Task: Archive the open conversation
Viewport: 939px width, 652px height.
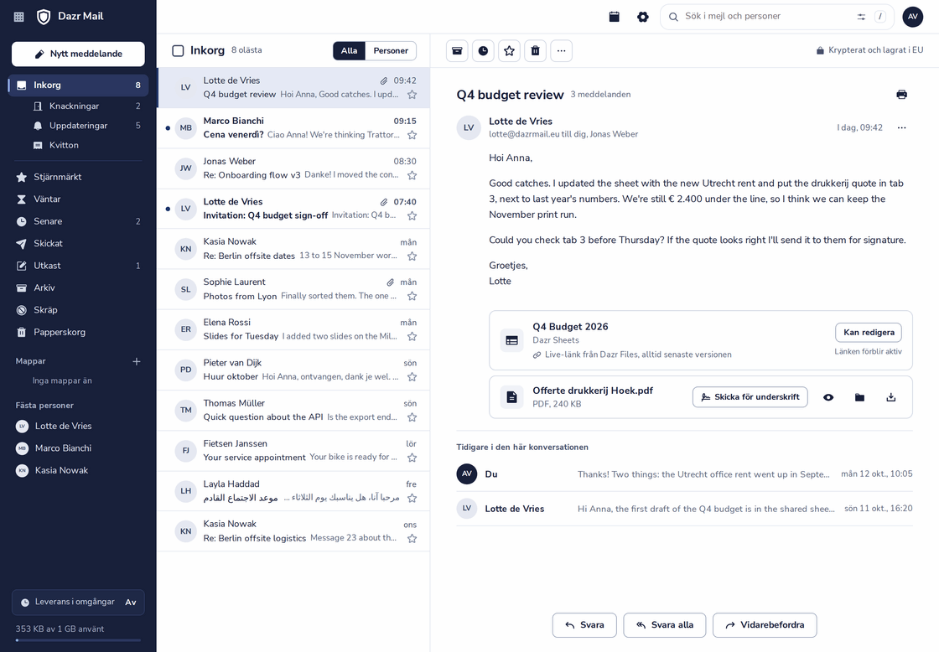Action: [457, 51]
